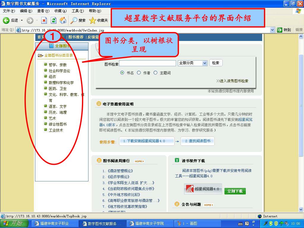Open book 《中外地方税收比较》
This screenshot has height=228, width=304.
coord(124,195)
